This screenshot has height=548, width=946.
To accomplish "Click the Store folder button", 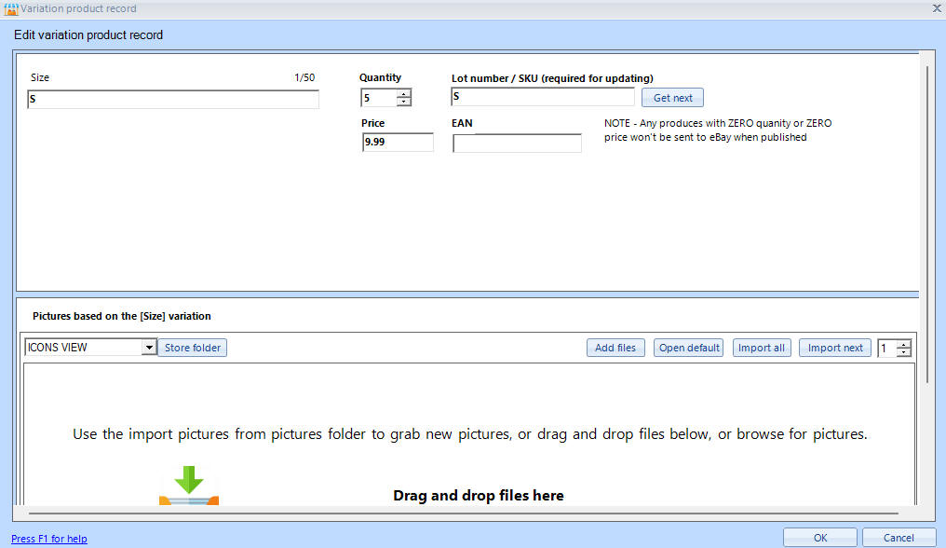I will click(193, 348).
